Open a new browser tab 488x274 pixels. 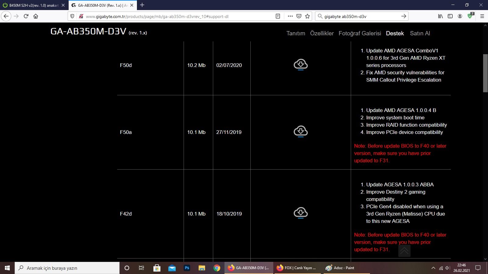(x=142, y=5)
